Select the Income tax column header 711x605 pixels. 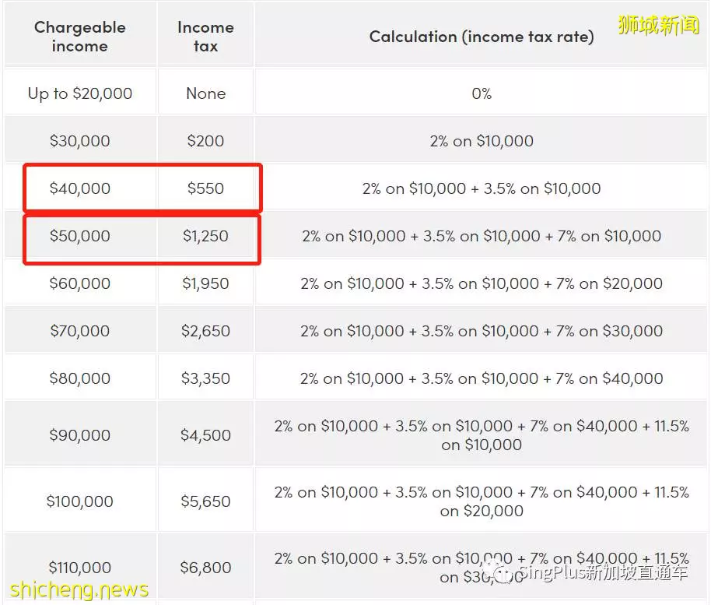tap(206, 37)
